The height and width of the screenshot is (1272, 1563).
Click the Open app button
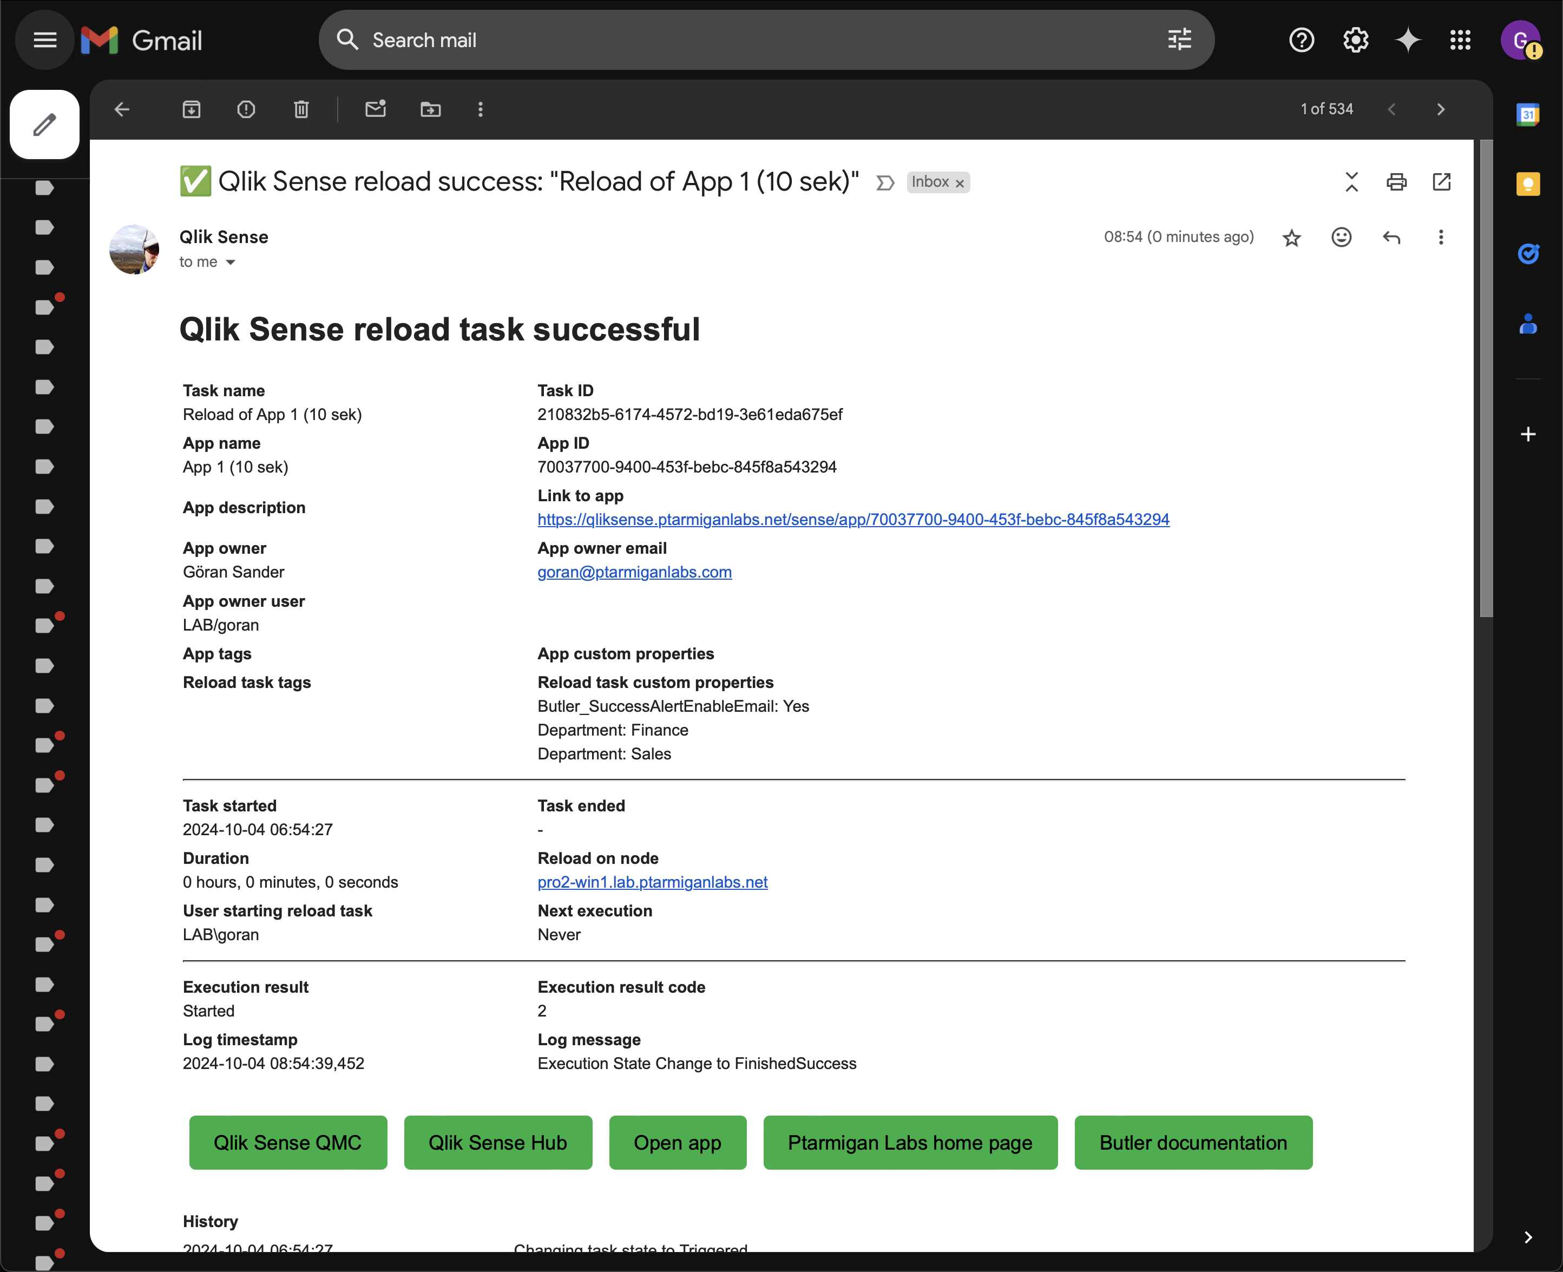tap(678, 1142)
